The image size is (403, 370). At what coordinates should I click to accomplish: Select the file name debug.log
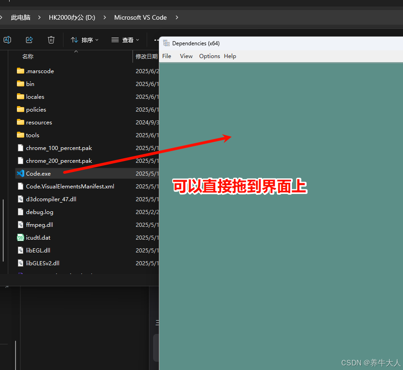40,212
